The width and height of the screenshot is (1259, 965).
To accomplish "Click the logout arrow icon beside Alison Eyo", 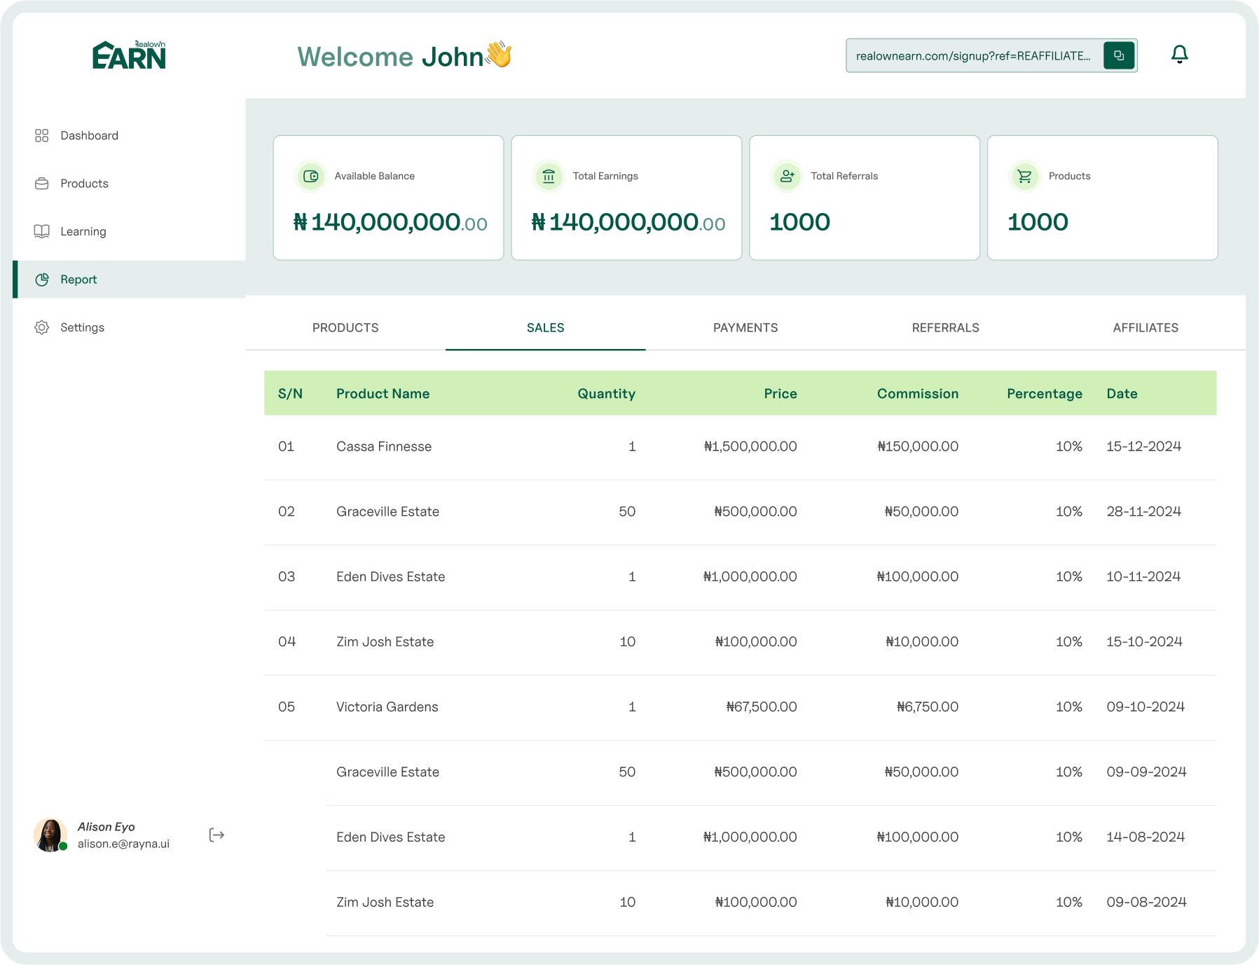I will [216, 835].
